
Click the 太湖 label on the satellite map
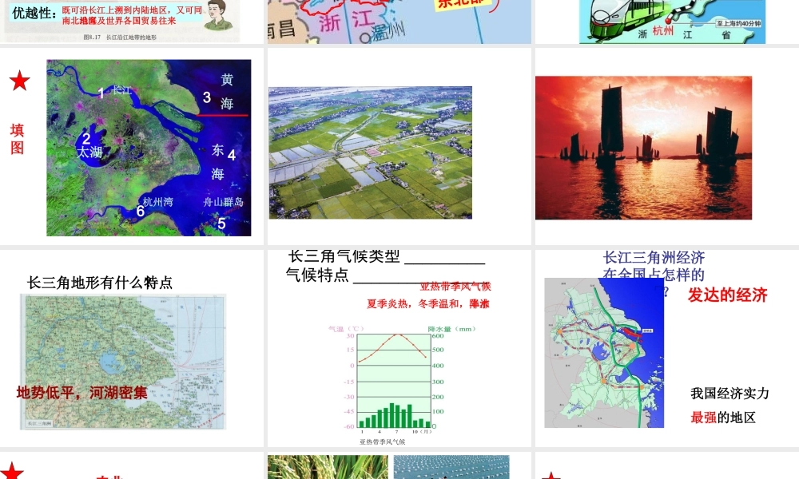pyautogui.click(x=89, y=152)
